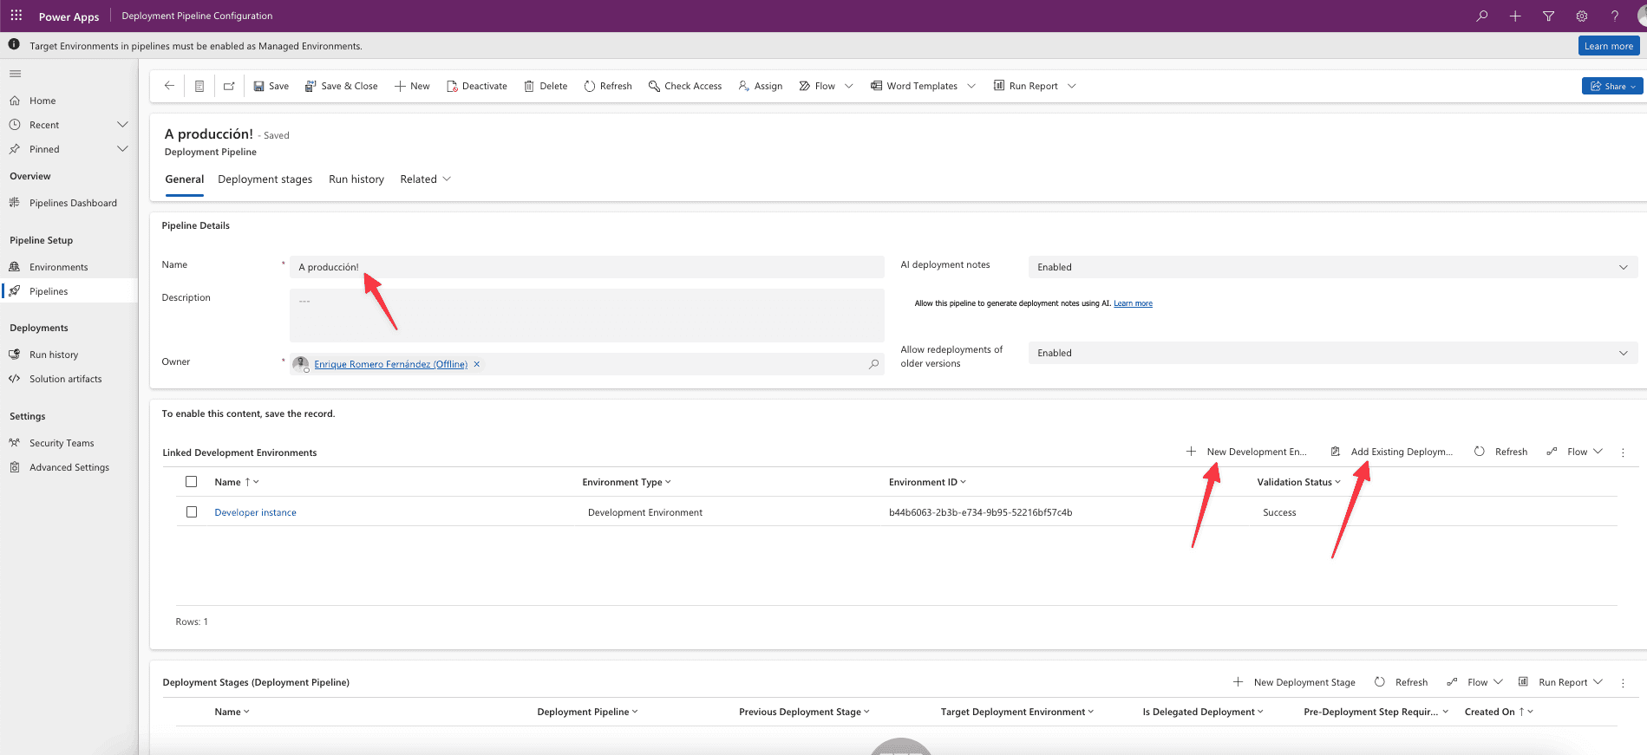Open Validation Status column dropdown
This screenshot has height=755, width=1647.
coord(1337,482)
